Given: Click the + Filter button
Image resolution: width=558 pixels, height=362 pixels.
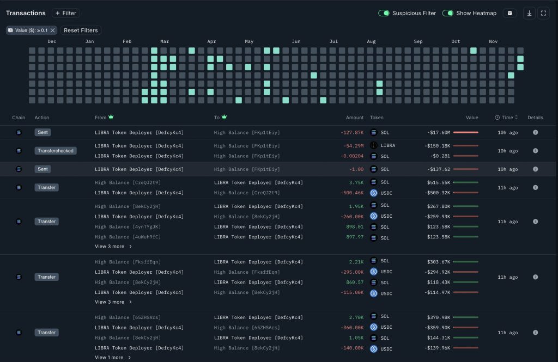Looking at the screenshot, I should coord(66,13).
